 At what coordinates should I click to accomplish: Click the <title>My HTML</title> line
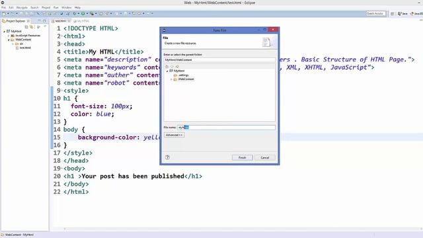(104, 52)
